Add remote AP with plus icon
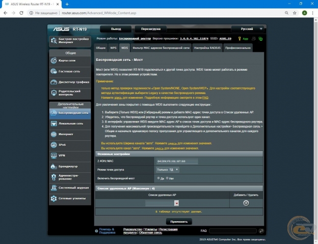 tap(246, 203)
